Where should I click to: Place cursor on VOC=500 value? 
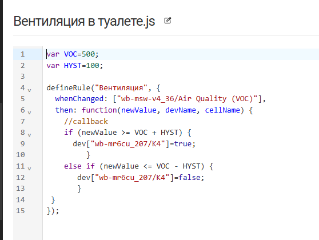click(x=88, y=54)
